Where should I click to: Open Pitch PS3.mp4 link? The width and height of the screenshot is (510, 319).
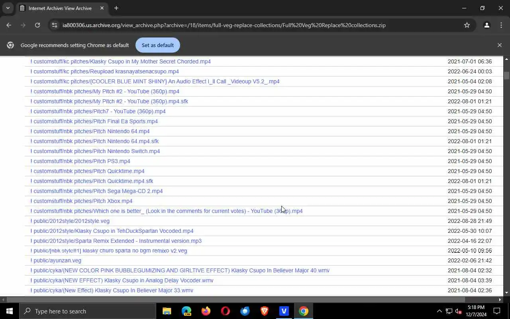pyautogui.click(x=80, y=161)
